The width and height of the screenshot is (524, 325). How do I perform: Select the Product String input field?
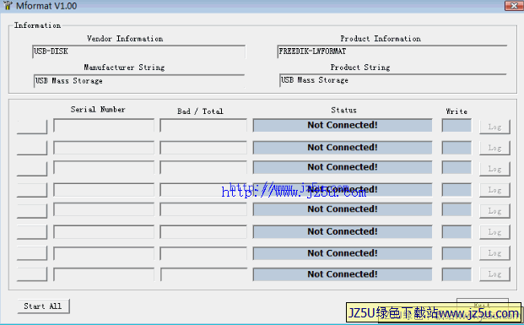393,80
